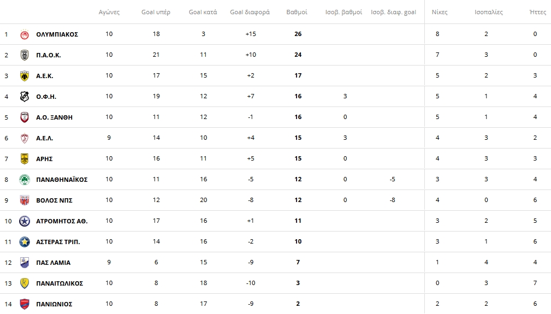Select the Ατρόμητος blue star logo

coord(24,221)
